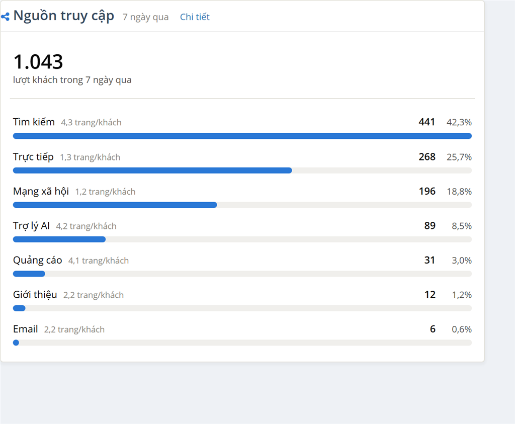515x424 pixels.
Task: Click the 7 ngày qua period label
Action: [145, 17]
